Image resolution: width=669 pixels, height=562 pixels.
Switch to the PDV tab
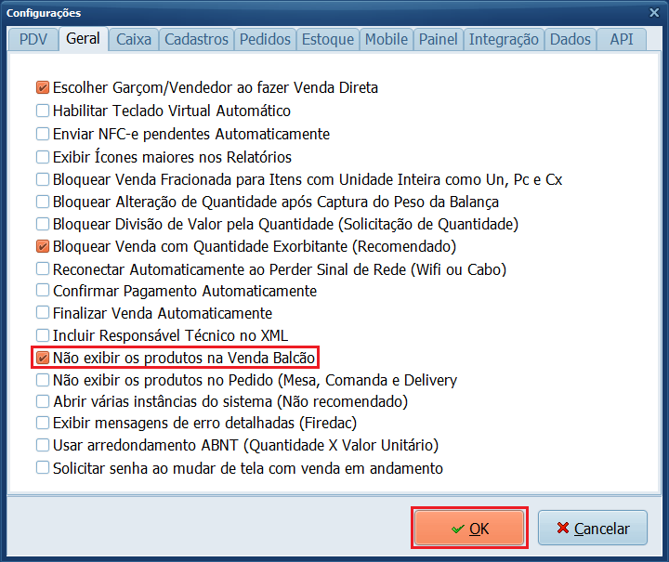tap(33, 39)
